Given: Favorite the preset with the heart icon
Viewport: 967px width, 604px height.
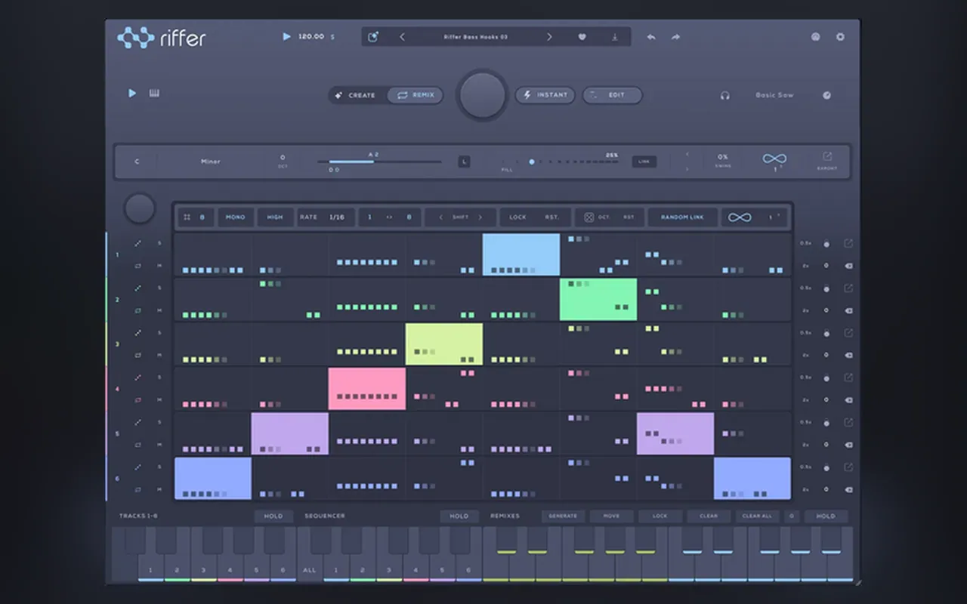Looking at the screenshot, I should click(x=582, y=37).
